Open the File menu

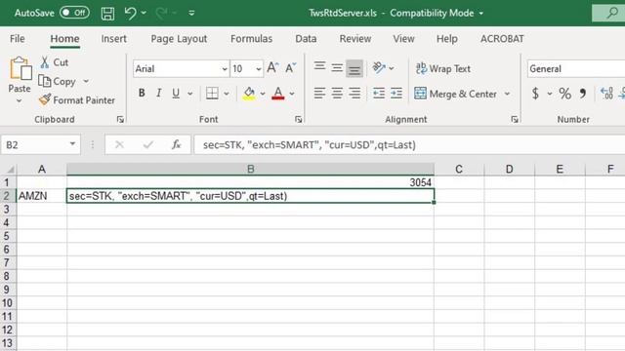pos(18,39)
